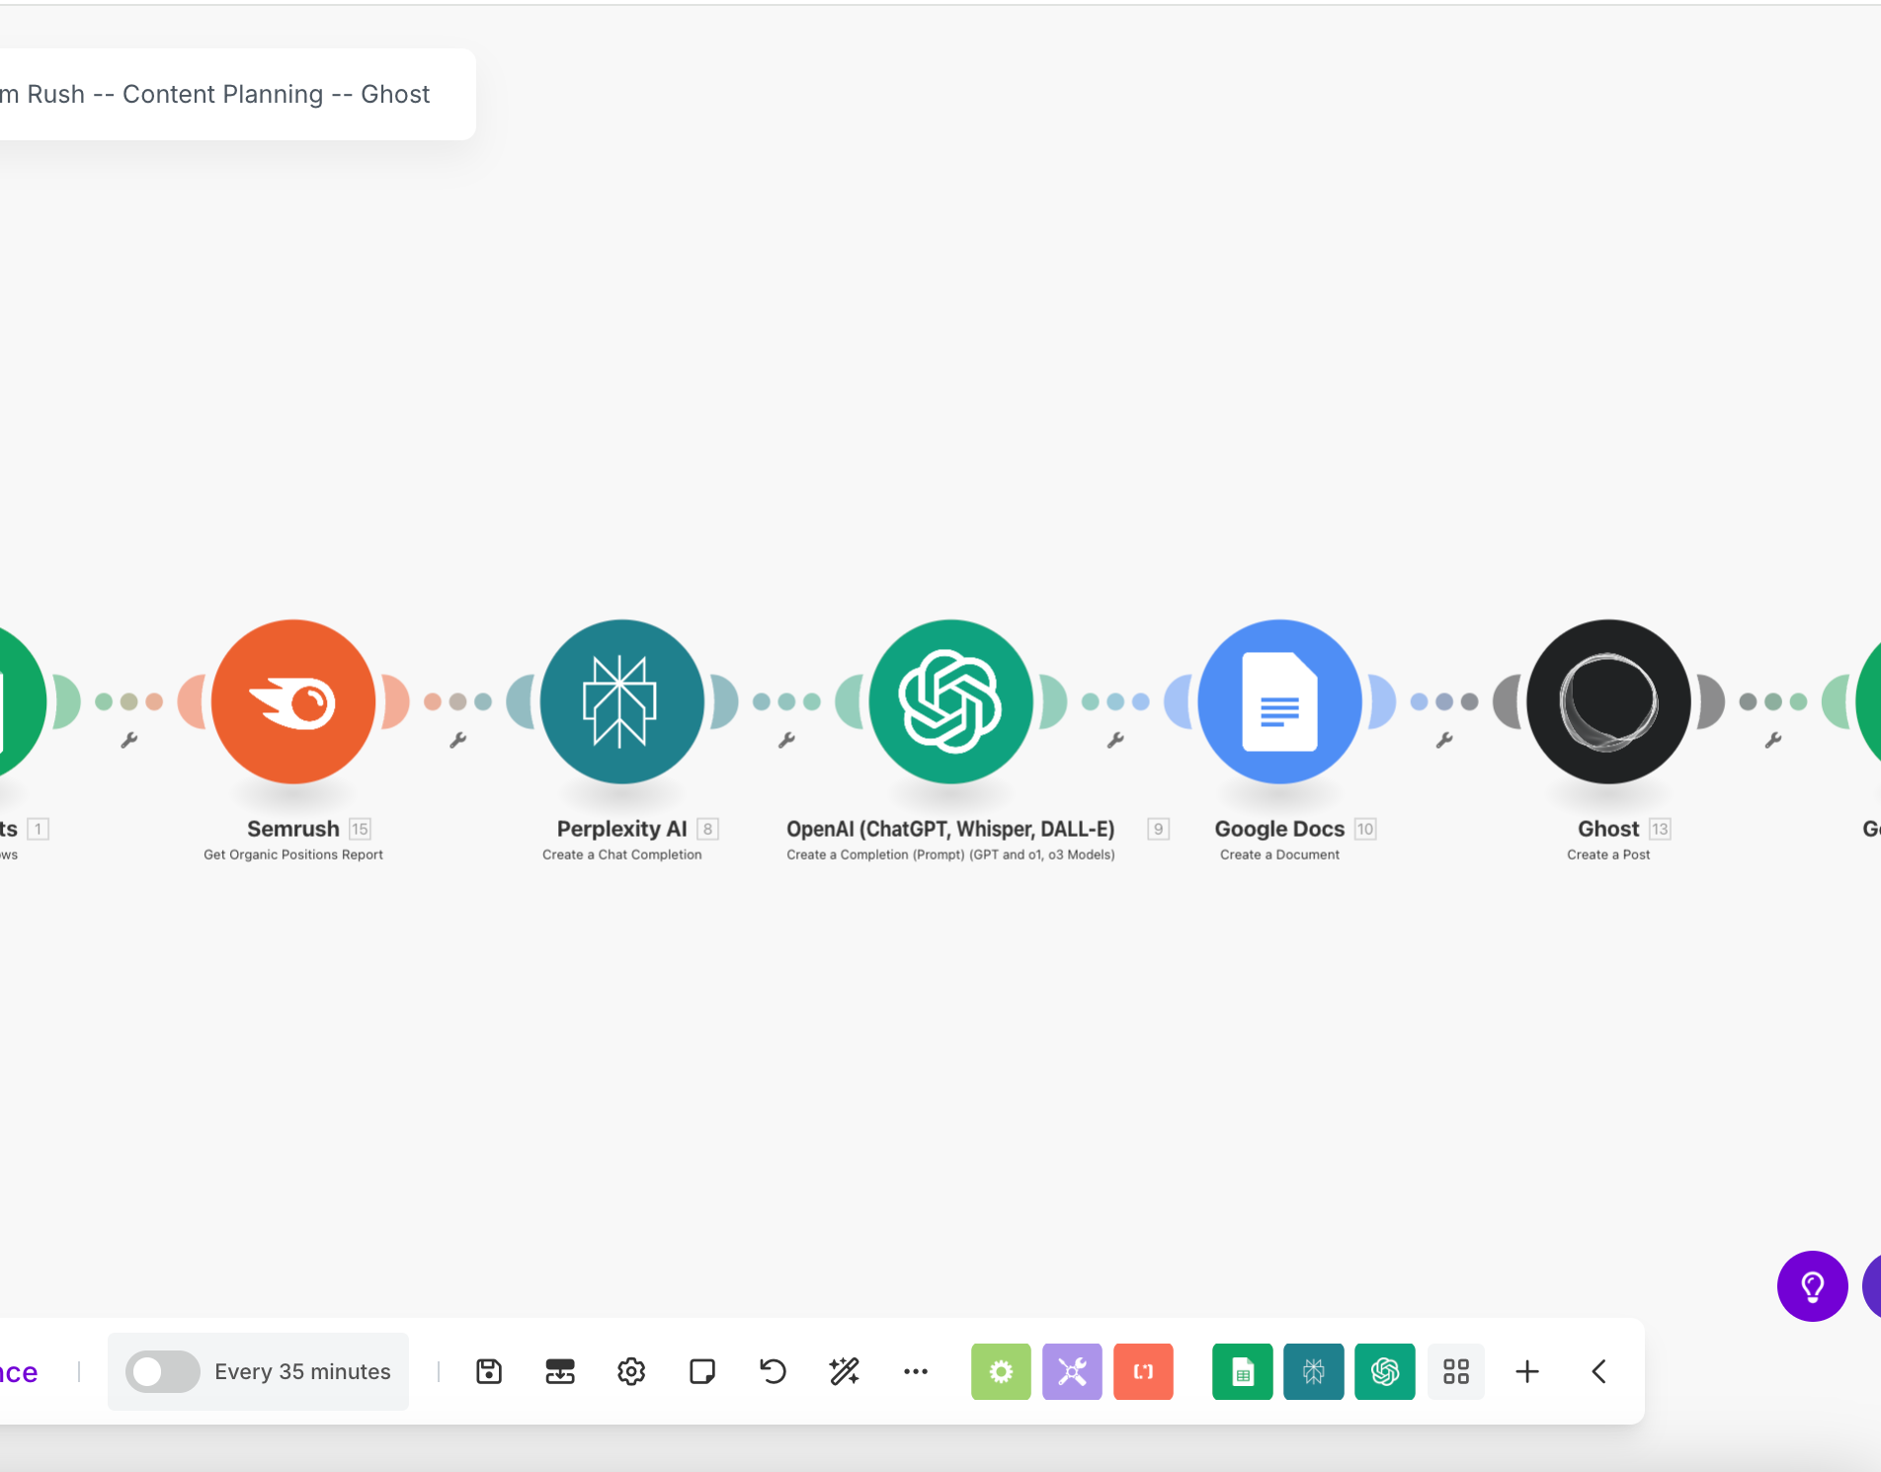Open the notes icon in toolbar
1881x1472 pixels.
[x=702, y=1371]
